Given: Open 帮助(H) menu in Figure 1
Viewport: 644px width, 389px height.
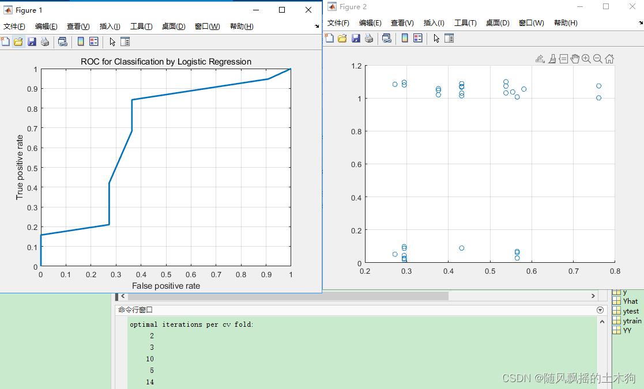Looking at the screenshot, I should [x=242, y=27].
